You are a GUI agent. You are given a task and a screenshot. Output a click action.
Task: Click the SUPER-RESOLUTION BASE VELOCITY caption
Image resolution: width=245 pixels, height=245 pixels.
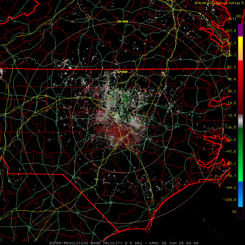[86, 243]
